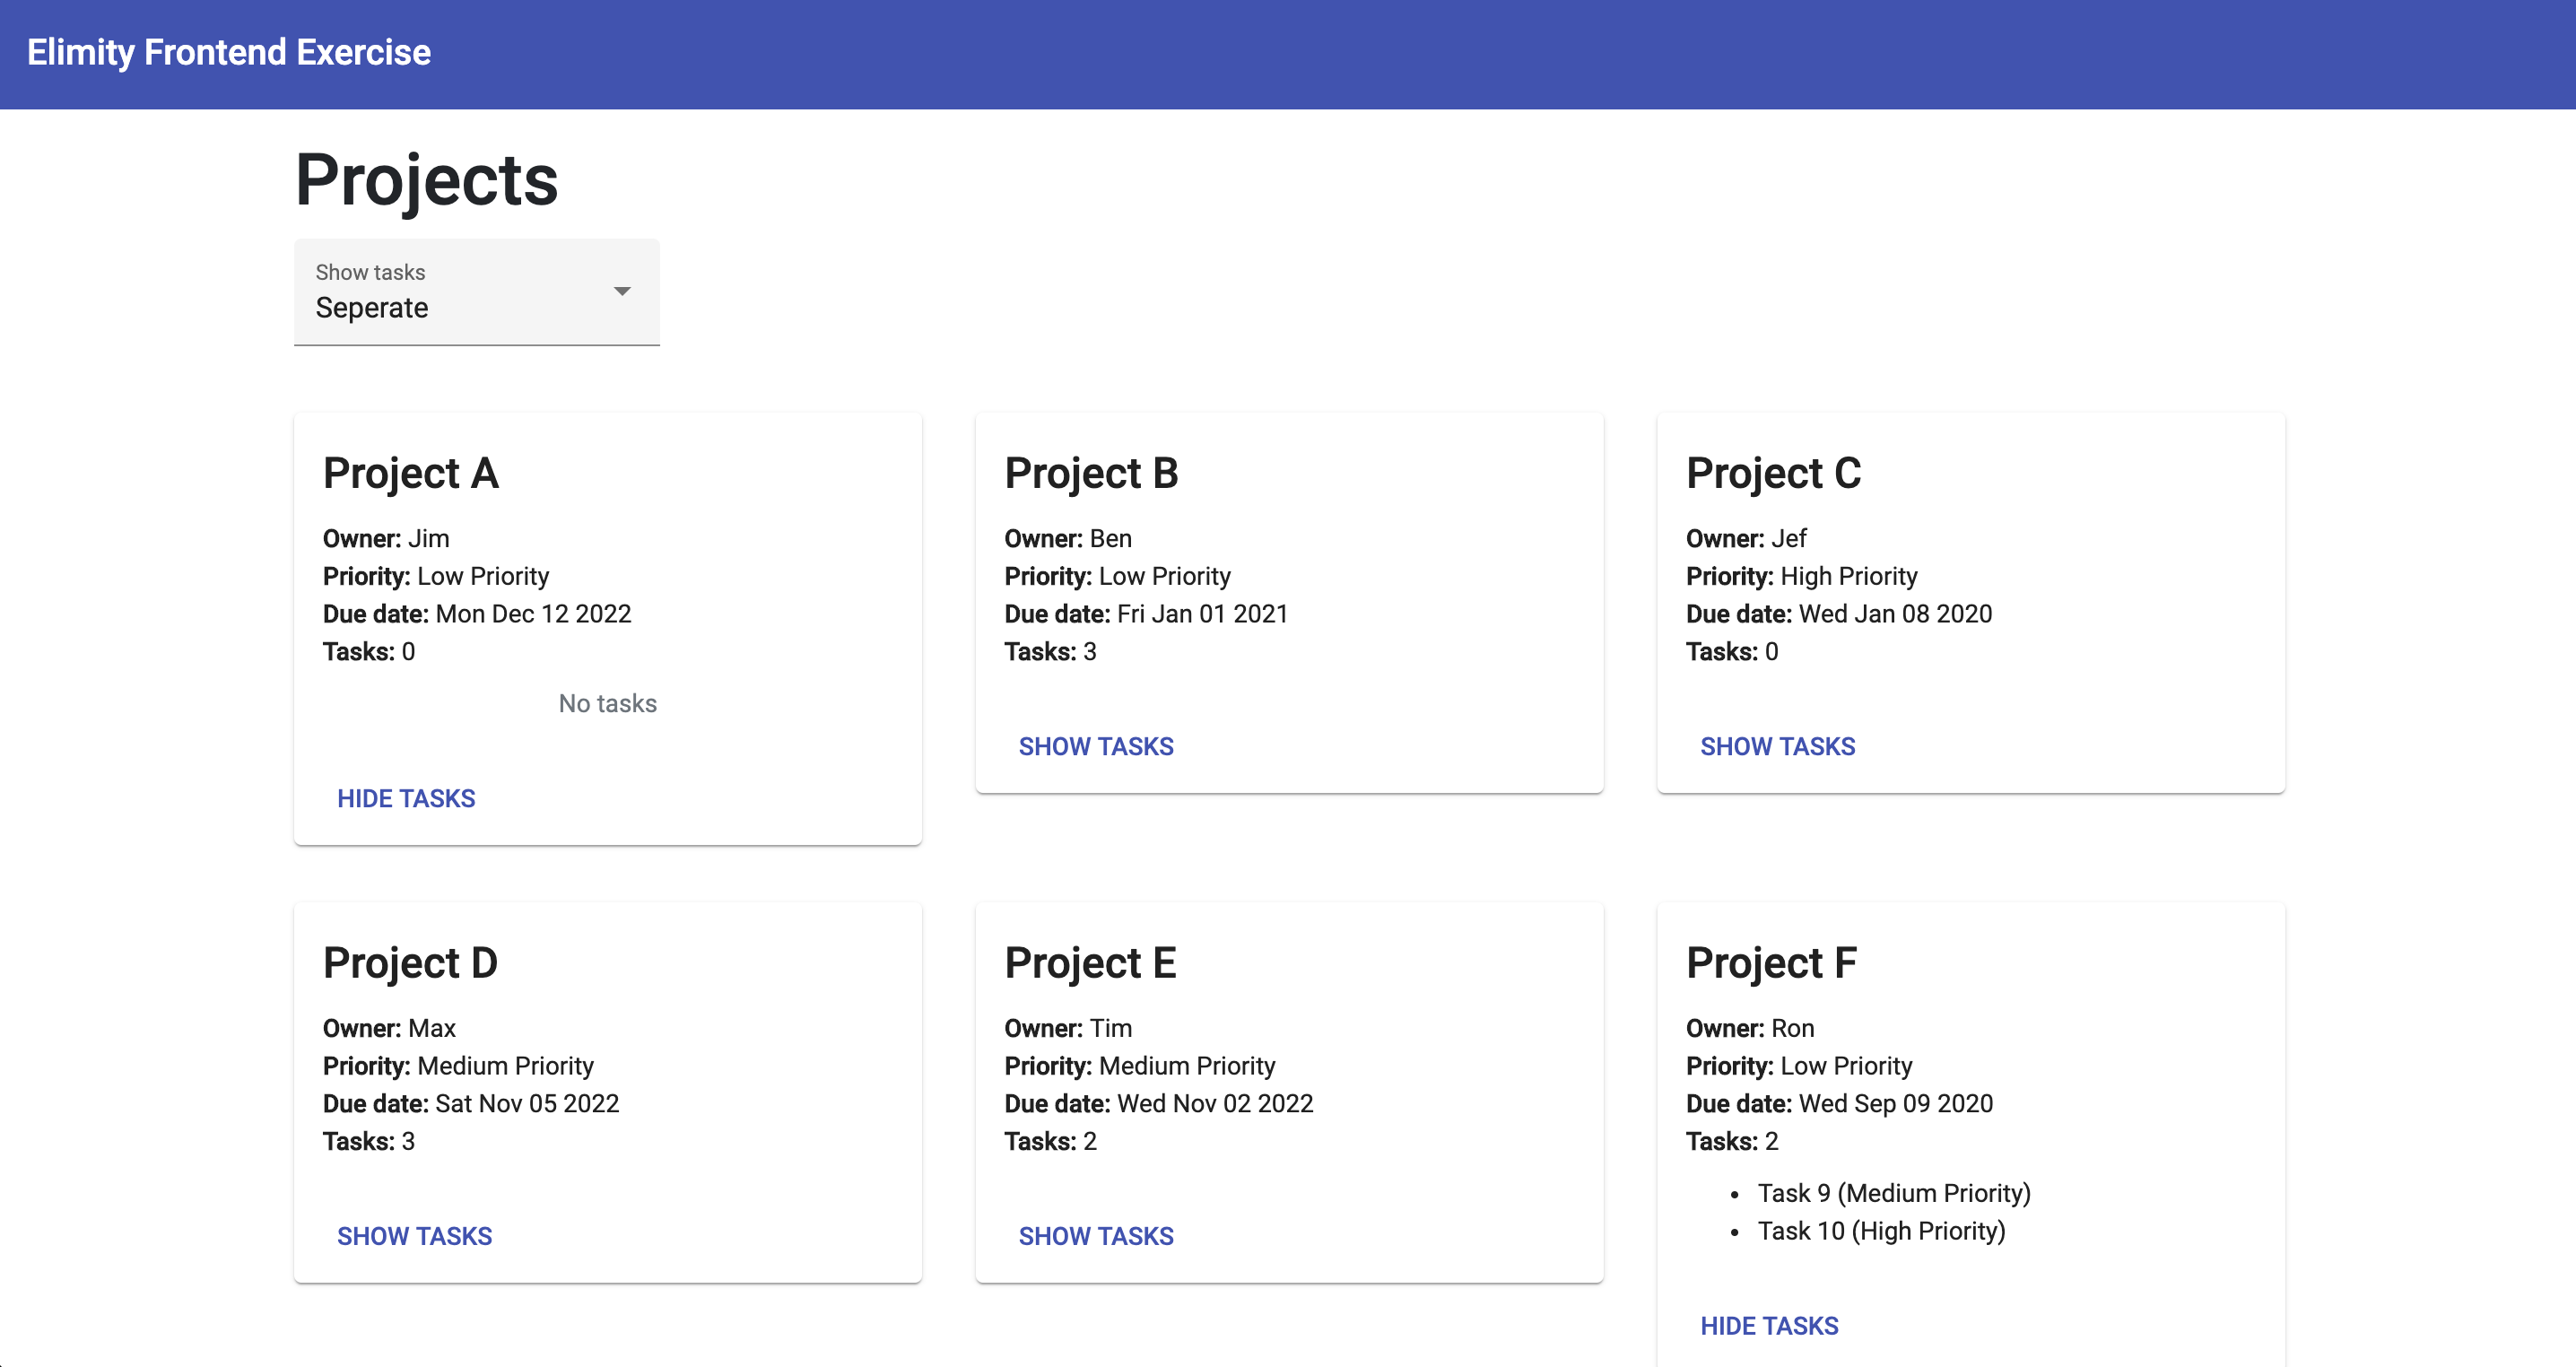Click the dropdown arrow beside Seperate
This screenshot has height=1367, width=2576.
pyautogui.click(x=622, y=291)
